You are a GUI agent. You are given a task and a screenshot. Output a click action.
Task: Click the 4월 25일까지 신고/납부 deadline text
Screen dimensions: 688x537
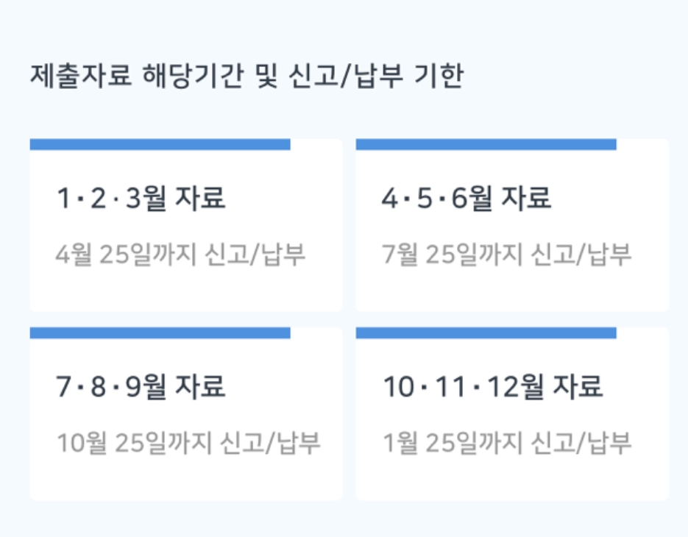pyautogui.click(x=180, y=255)
